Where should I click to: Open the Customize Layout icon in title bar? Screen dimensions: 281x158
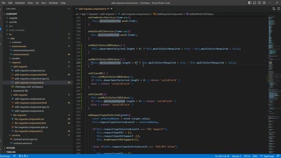(264, 3)
